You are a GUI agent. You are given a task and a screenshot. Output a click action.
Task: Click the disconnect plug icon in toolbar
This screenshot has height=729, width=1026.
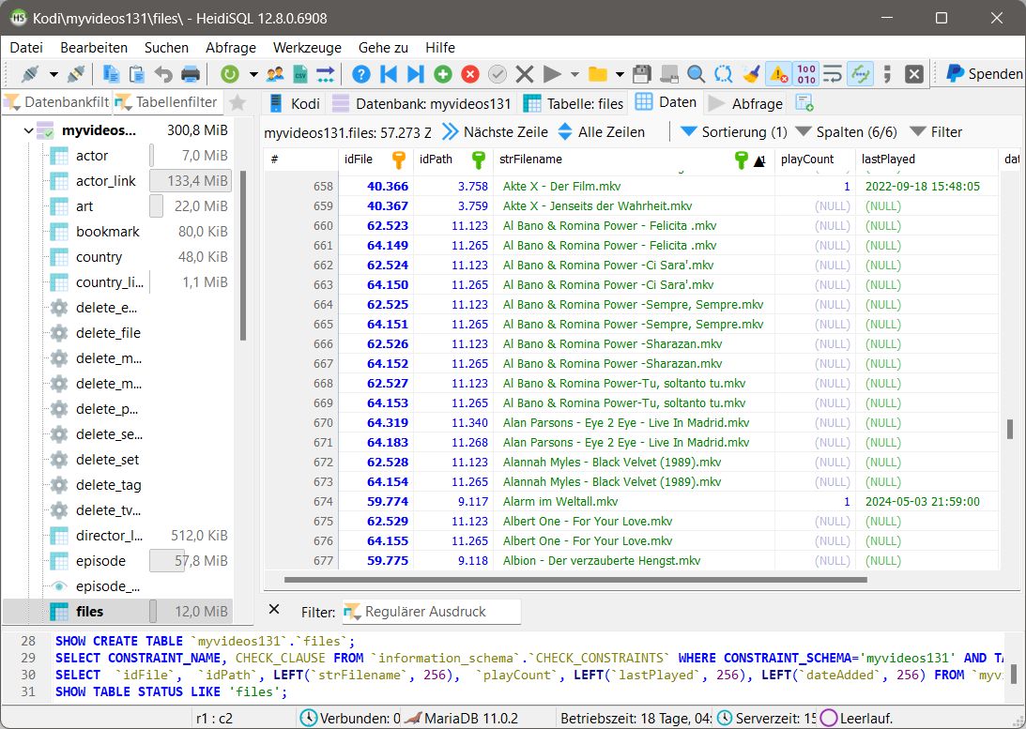point(76,74)
